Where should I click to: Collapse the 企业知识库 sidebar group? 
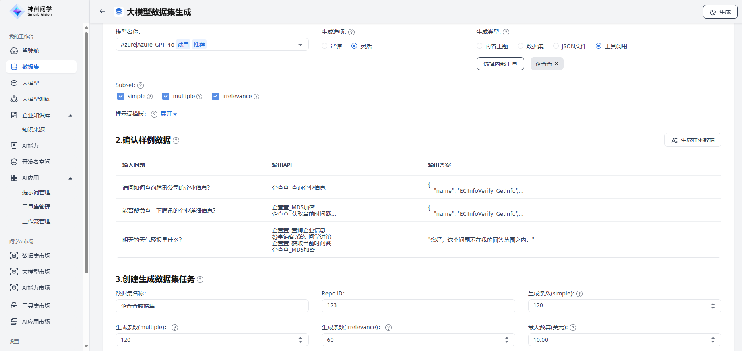point(70,116)
